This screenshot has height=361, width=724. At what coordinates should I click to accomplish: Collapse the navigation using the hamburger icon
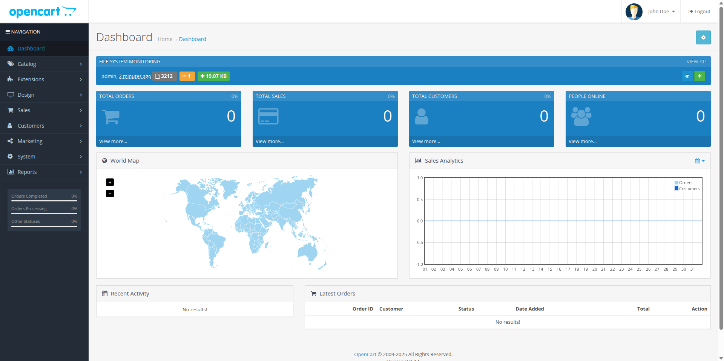point(8,32)
